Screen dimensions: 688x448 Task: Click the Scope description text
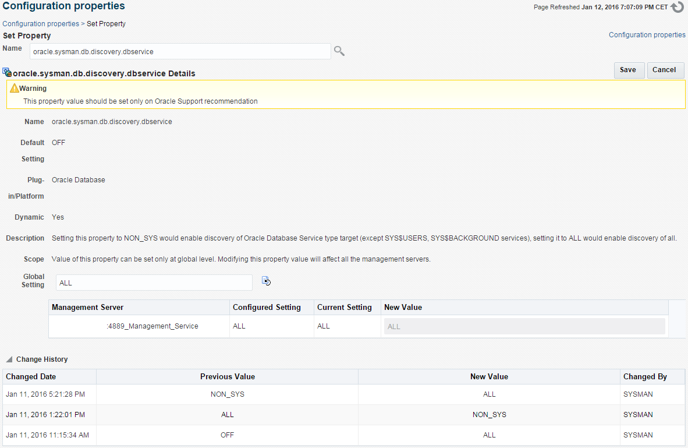coord(241,259)
